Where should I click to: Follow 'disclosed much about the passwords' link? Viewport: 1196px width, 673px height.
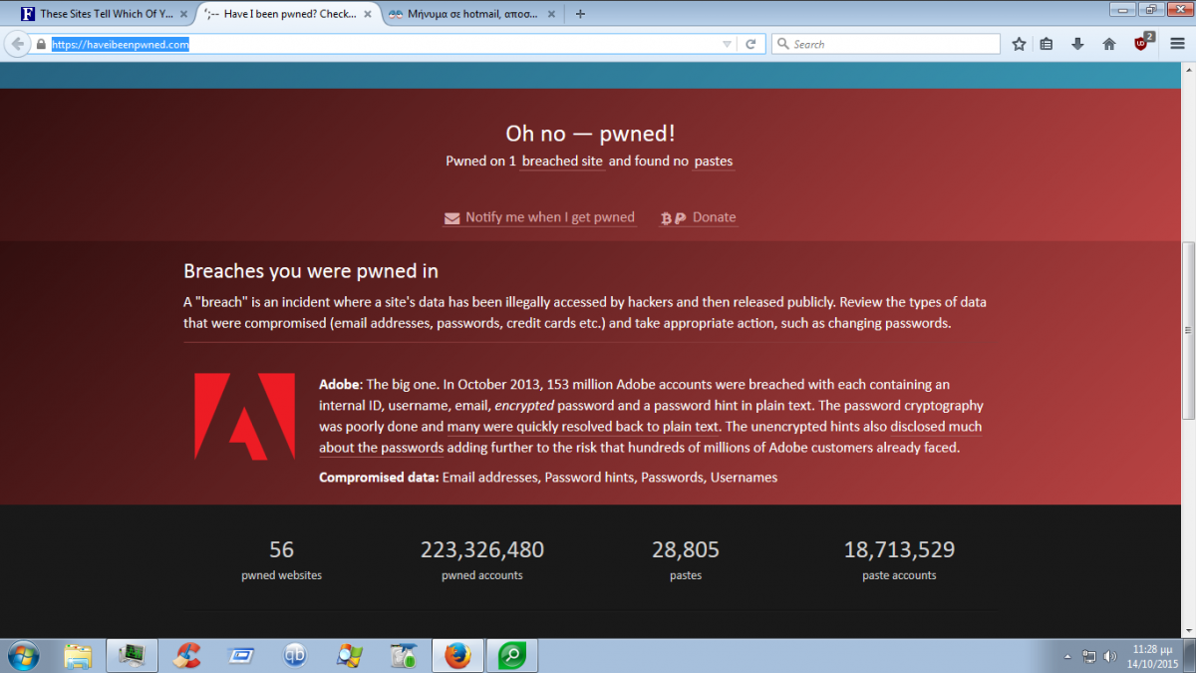pos(650,438)
